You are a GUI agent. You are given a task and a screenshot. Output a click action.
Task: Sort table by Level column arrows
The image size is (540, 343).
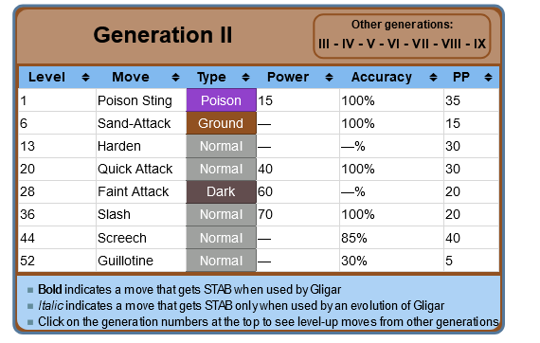pos(86,77)
